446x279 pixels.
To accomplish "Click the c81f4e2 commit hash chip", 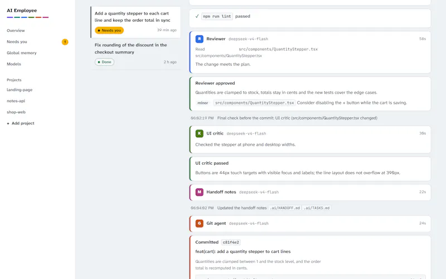I will click(x=231, y=242).
